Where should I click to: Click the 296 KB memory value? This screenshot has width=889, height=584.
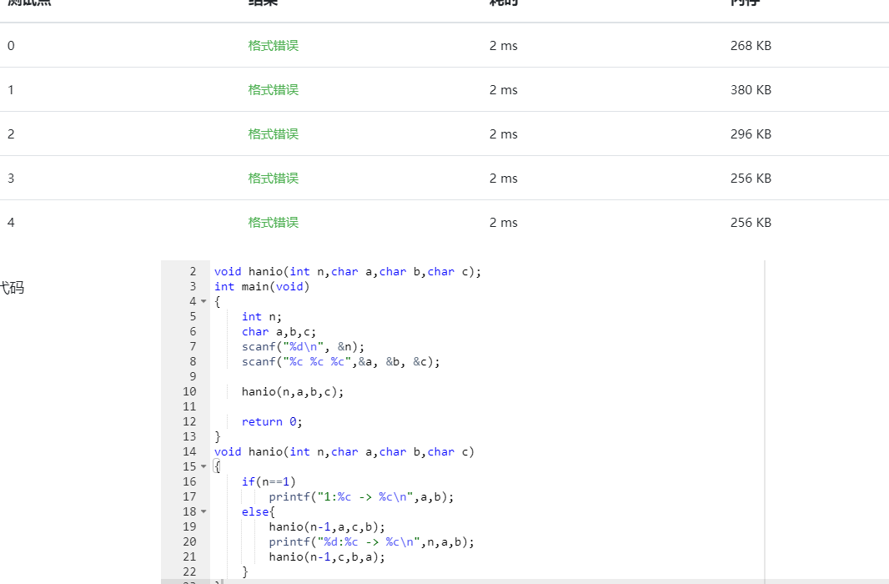pos(751,134)
